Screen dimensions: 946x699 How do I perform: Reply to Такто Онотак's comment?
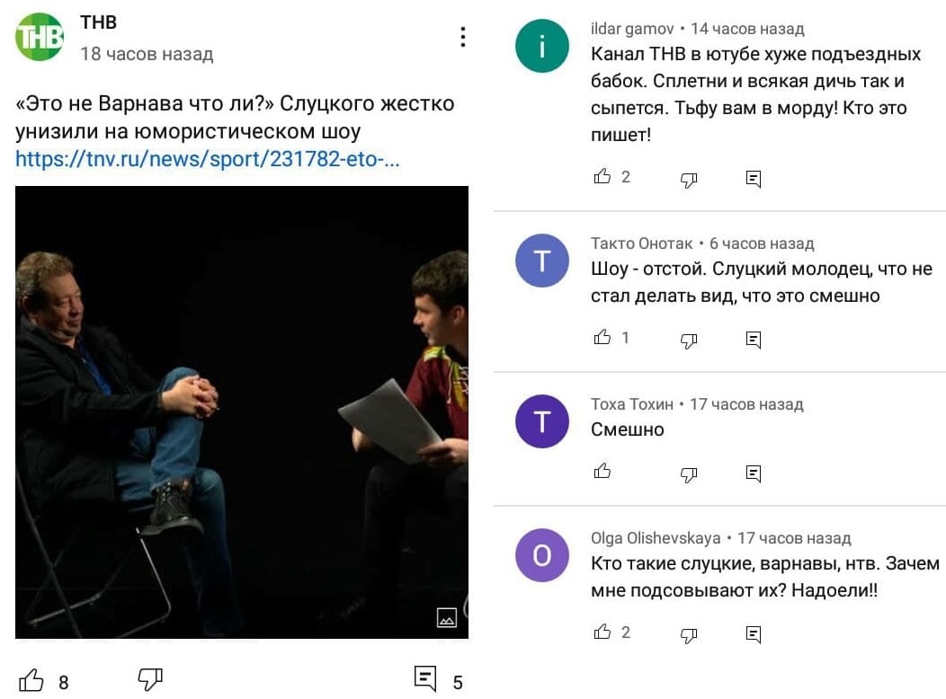click(753, 340)
